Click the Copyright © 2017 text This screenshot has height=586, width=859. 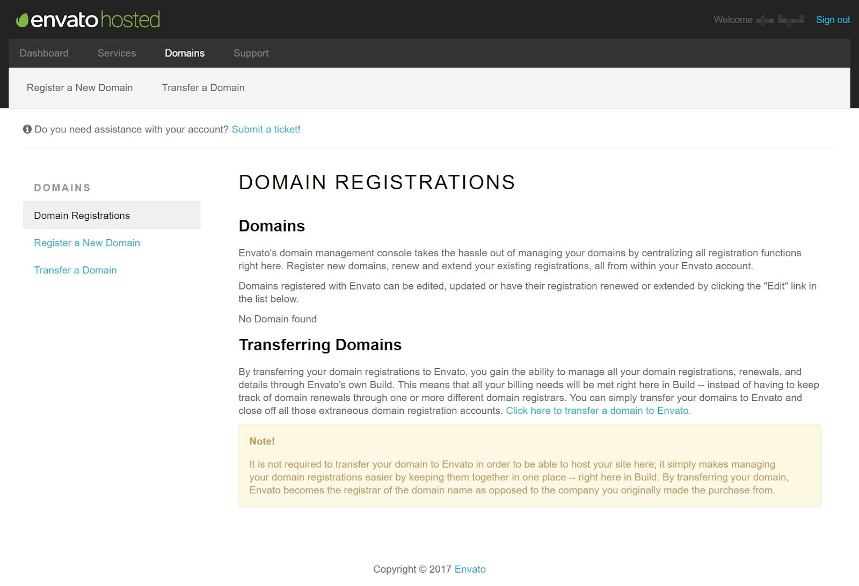coord(412,569)
